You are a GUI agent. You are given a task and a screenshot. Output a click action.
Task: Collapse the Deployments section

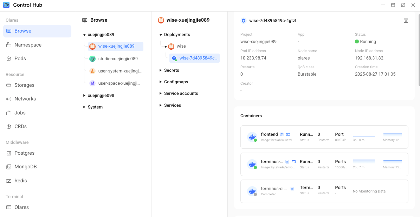tap(161, 35)
